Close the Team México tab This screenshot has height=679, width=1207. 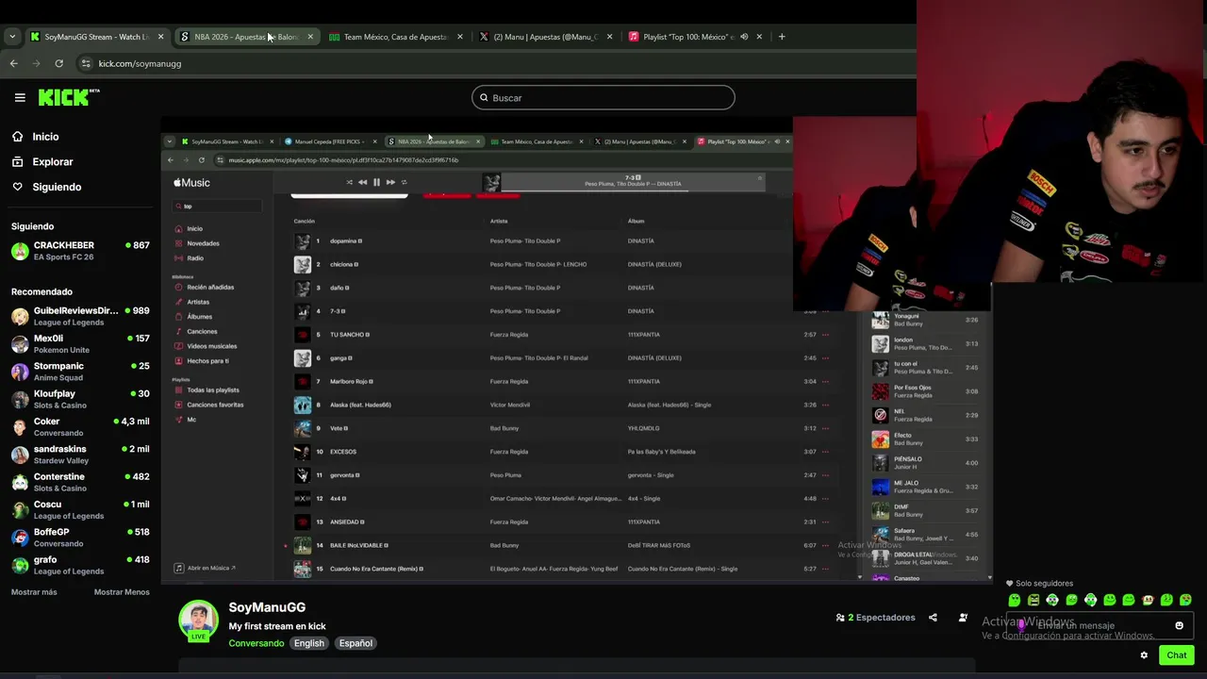(x=460, y=37)
